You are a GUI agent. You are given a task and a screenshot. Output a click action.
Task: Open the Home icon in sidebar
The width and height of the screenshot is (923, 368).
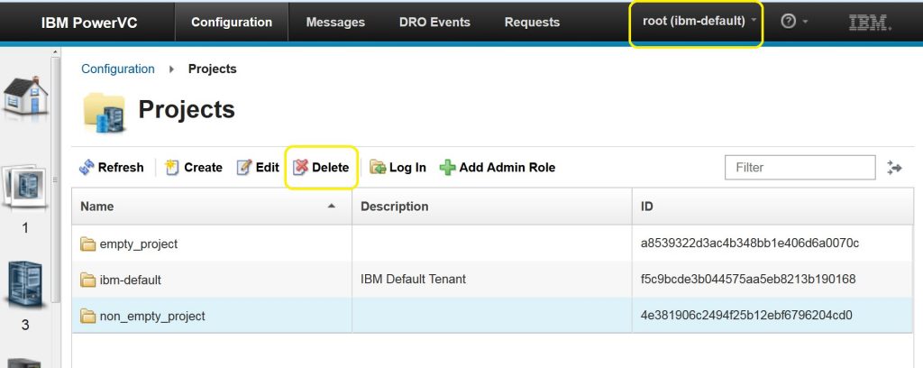(x=25, y=96)
